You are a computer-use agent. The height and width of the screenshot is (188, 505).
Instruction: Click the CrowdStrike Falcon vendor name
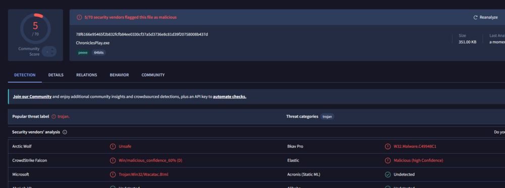coord(30,160)
